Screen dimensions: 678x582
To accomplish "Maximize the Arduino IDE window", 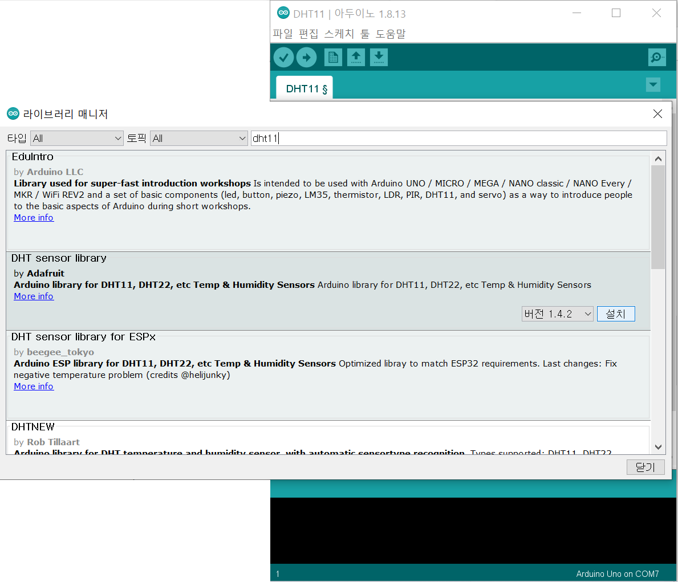I will point(616,13).
